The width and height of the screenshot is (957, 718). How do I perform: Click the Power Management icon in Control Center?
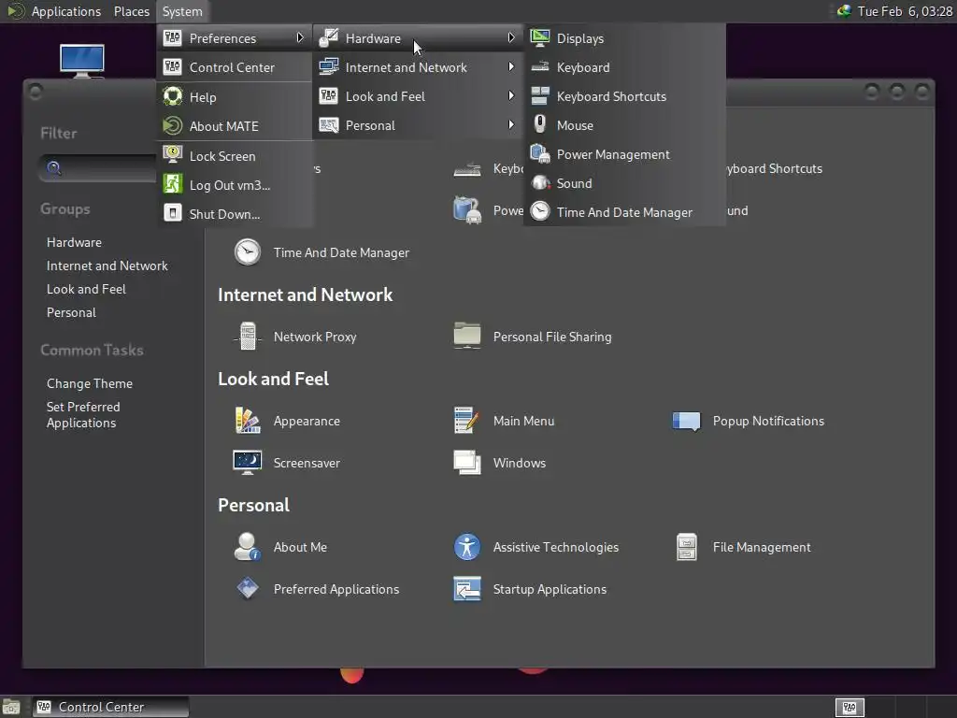click(x=467, y=210)
